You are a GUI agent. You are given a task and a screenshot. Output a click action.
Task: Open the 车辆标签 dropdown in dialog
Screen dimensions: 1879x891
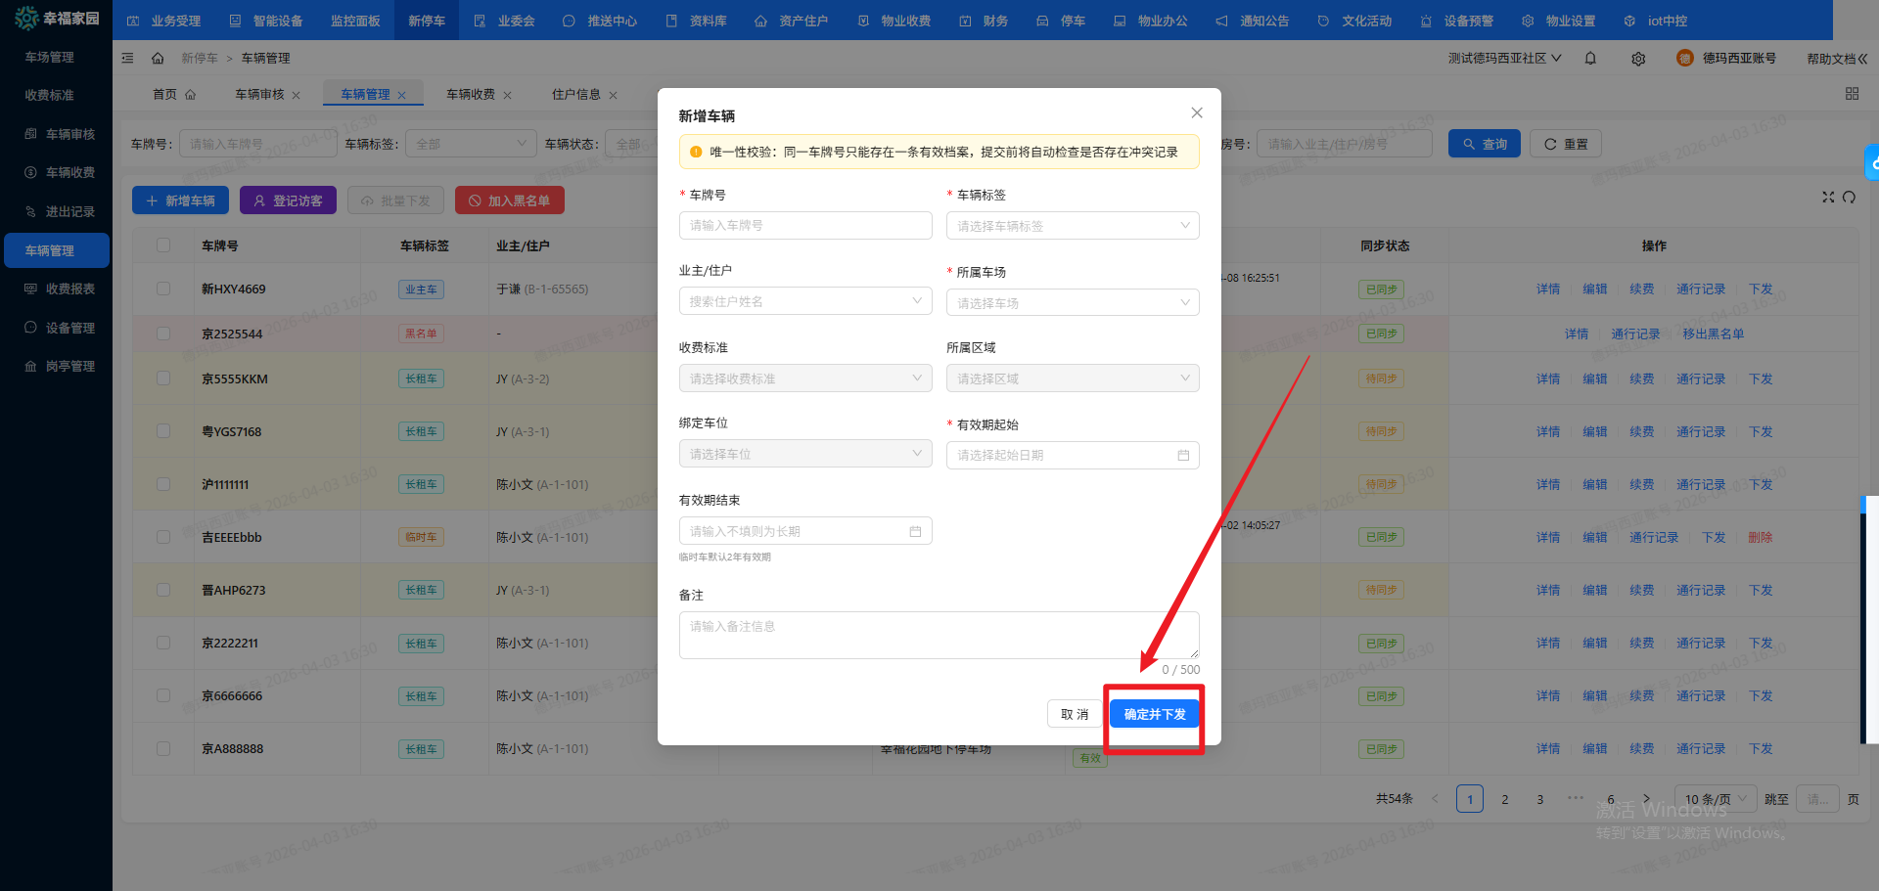pyautogui.click(x=1072, y=226)
